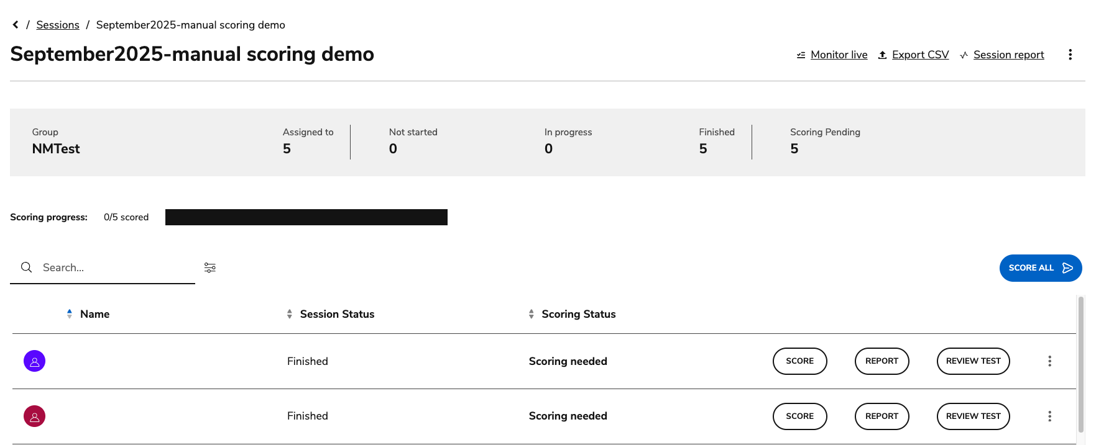
Task: Open the row actions menu for the second participant
Action: [1049, 416]
